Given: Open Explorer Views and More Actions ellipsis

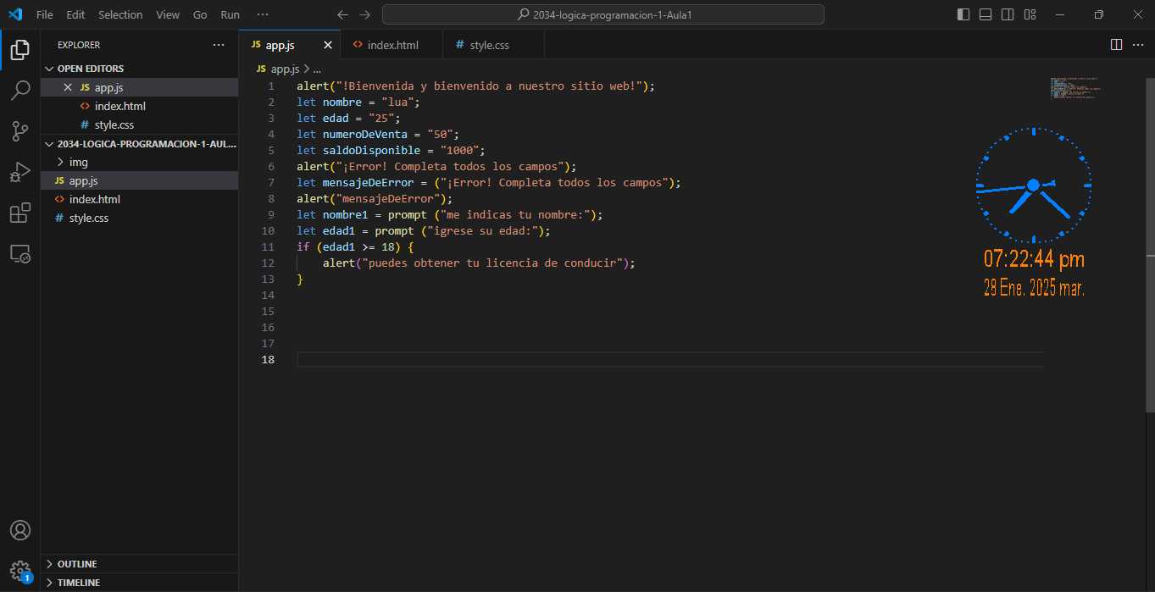Looking at the screenshot, I should click(219, 45).
